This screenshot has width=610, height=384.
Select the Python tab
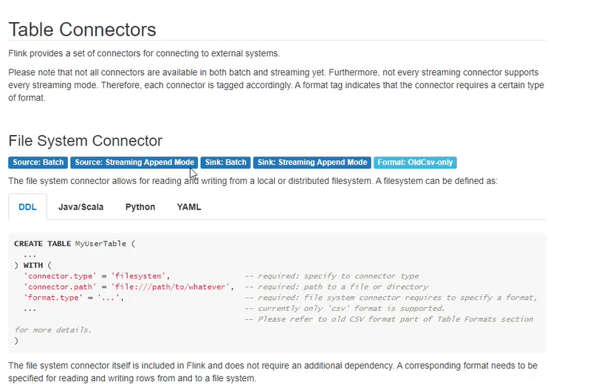pos(140,208)
